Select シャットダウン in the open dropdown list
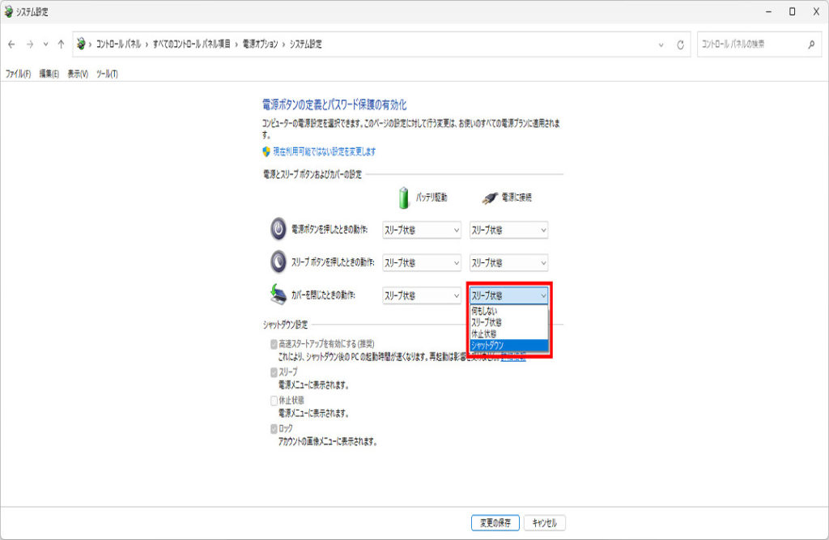The image size is (829, 540). pyautogui.click(x=508, y=346)
